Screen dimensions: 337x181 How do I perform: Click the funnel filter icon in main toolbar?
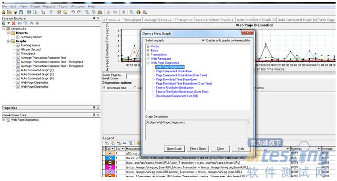point(51,12)
